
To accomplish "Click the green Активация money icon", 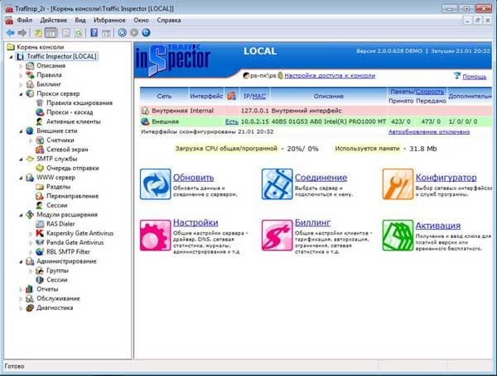I will point(398,236).
